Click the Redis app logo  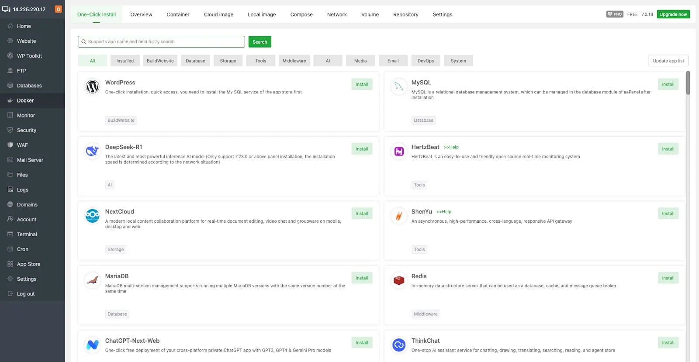[x=398, y=280]
